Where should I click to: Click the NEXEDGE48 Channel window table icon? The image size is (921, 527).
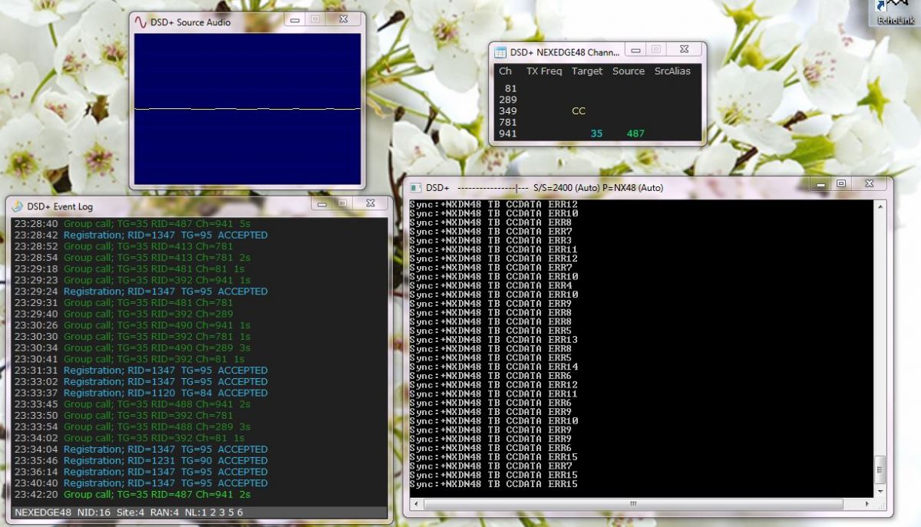500,52
